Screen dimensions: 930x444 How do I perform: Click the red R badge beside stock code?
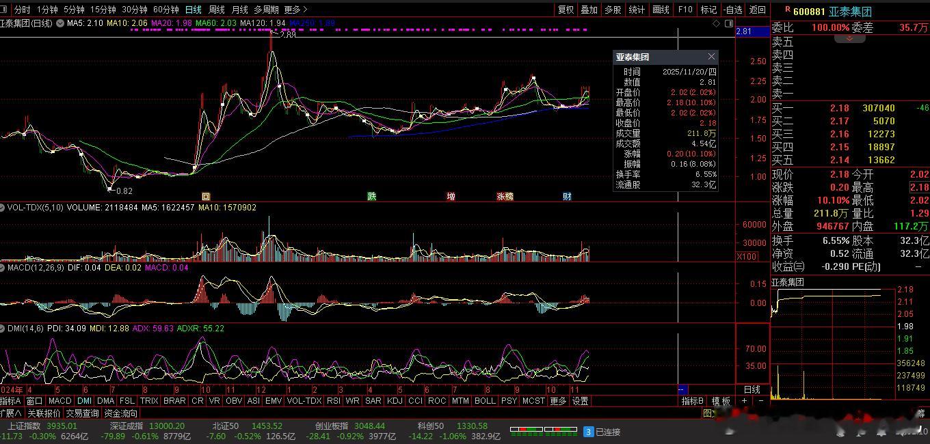pos(787,10)
